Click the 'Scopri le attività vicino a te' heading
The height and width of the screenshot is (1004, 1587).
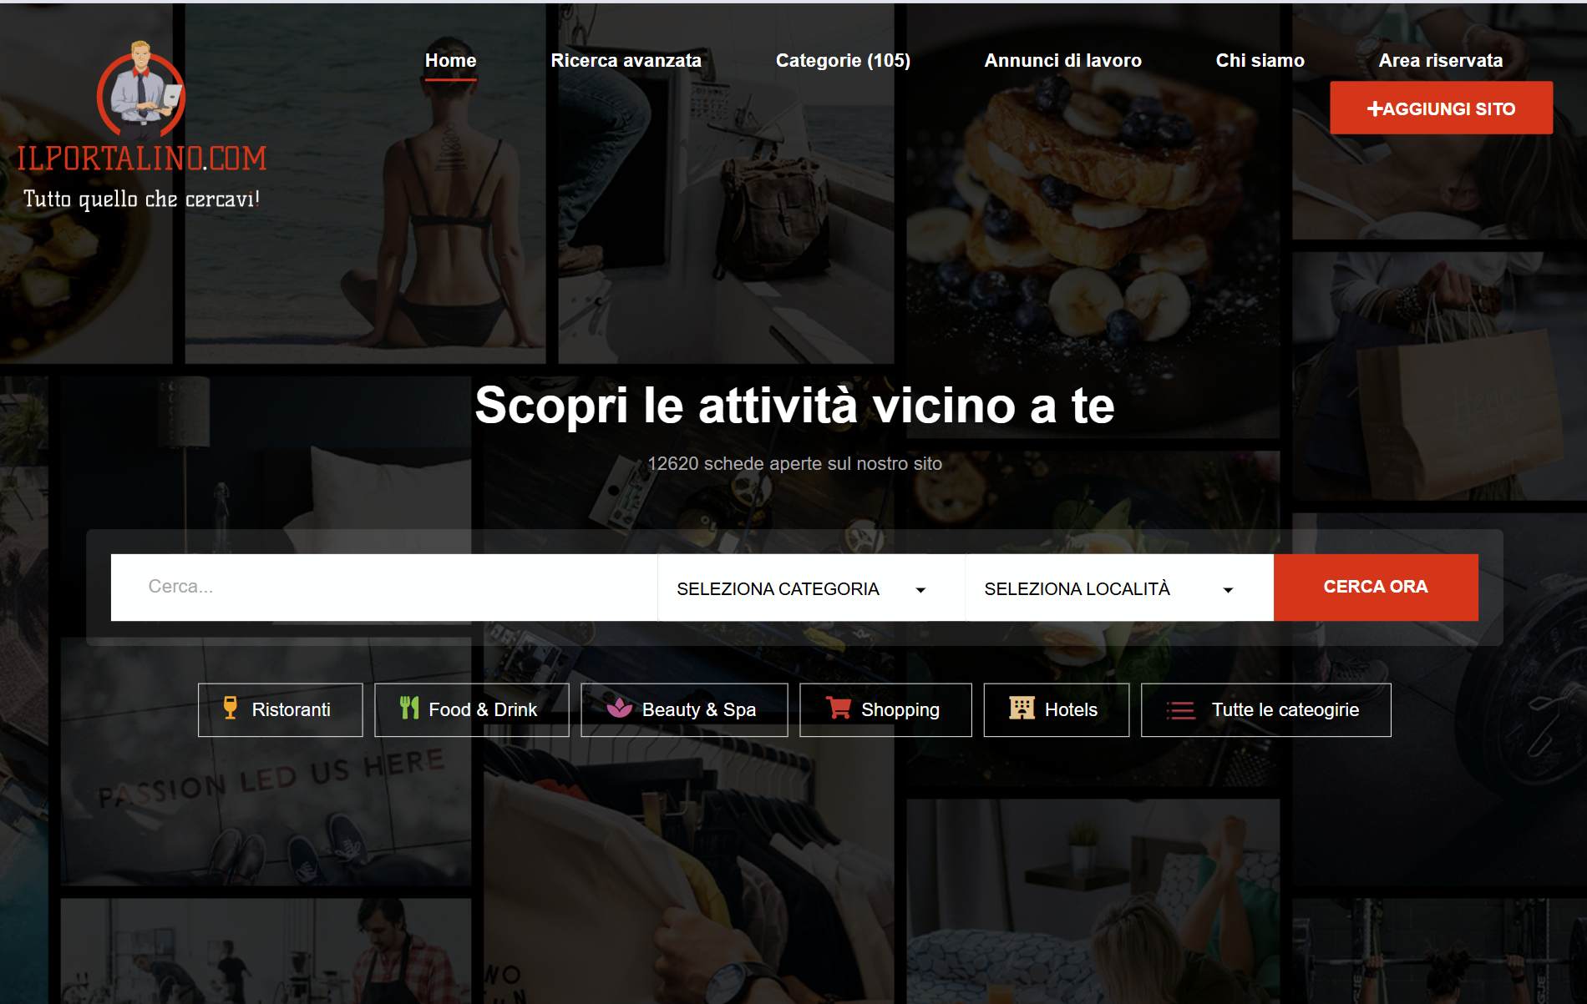coord(794,406)
